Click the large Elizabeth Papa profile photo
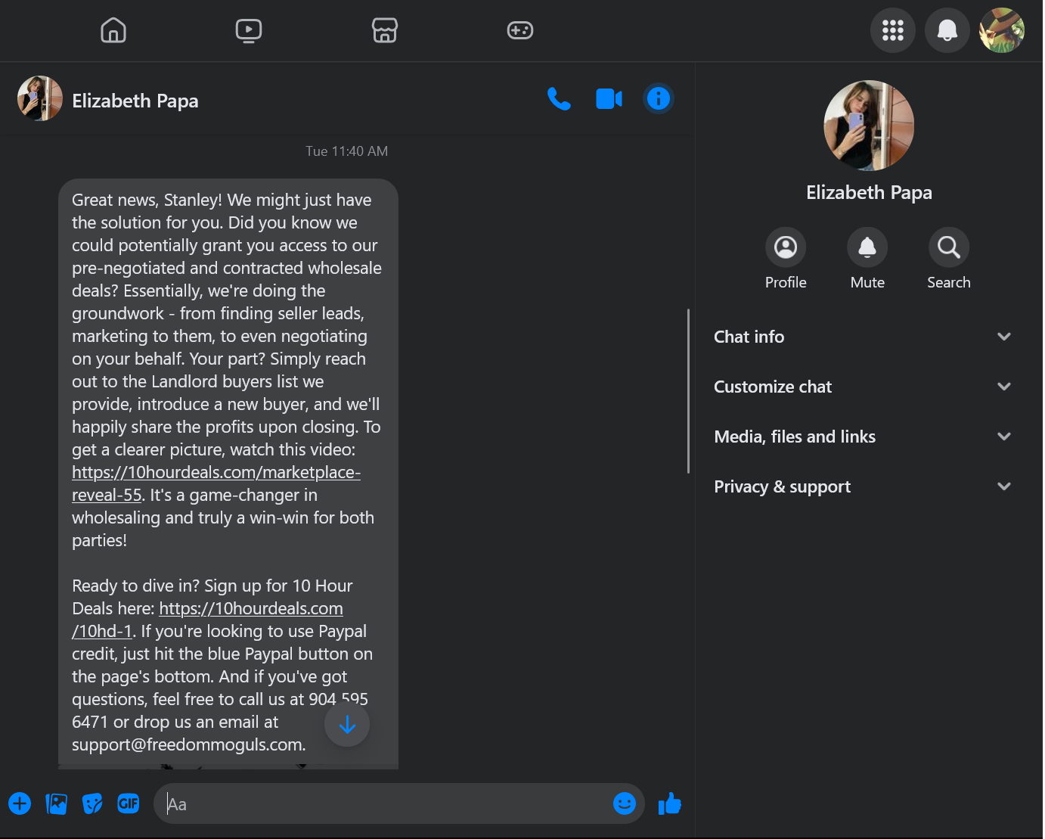1045x839 pixels. click(869, 126)
